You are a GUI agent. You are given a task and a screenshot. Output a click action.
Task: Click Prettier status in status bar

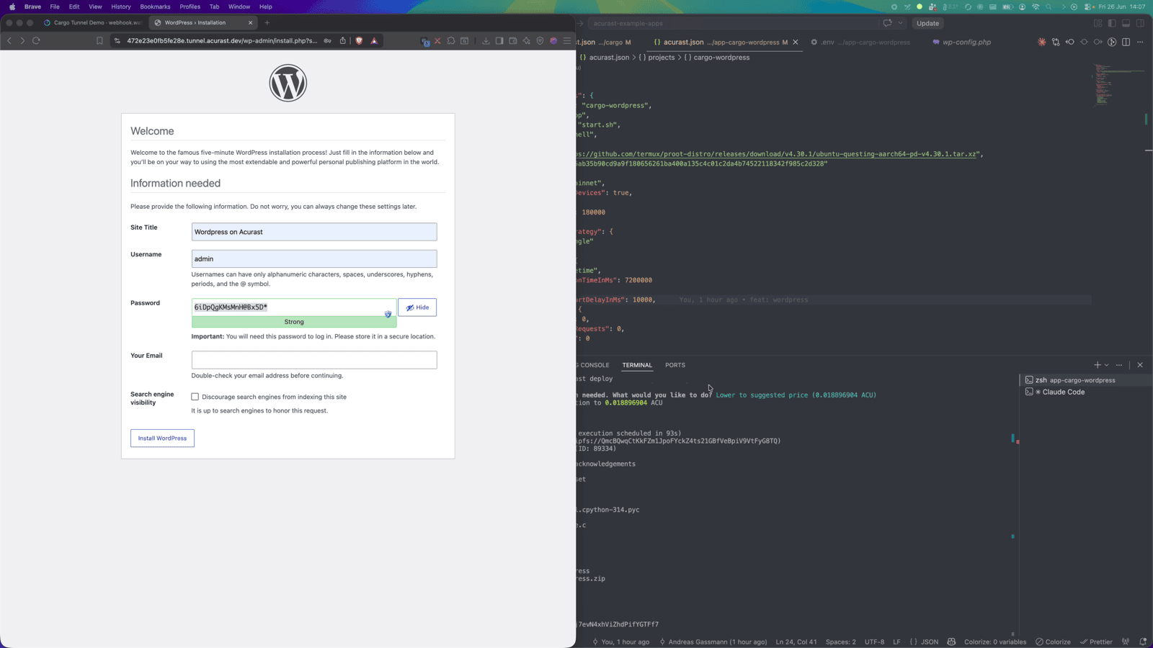click(1096, 642)
